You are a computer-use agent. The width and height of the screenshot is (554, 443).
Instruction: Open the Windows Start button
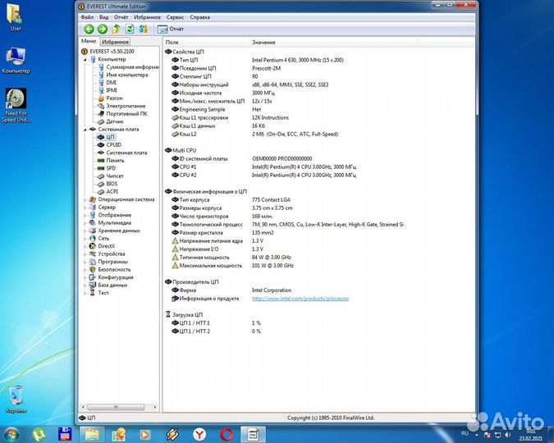point(11,434)
